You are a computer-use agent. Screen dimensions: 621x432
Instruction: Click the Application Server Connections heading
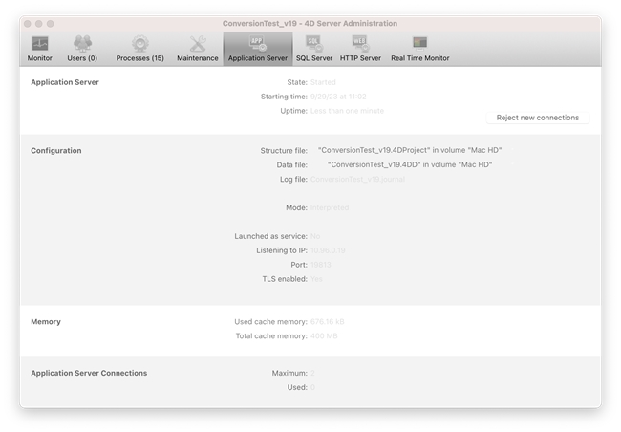click(x=89, y=373)
